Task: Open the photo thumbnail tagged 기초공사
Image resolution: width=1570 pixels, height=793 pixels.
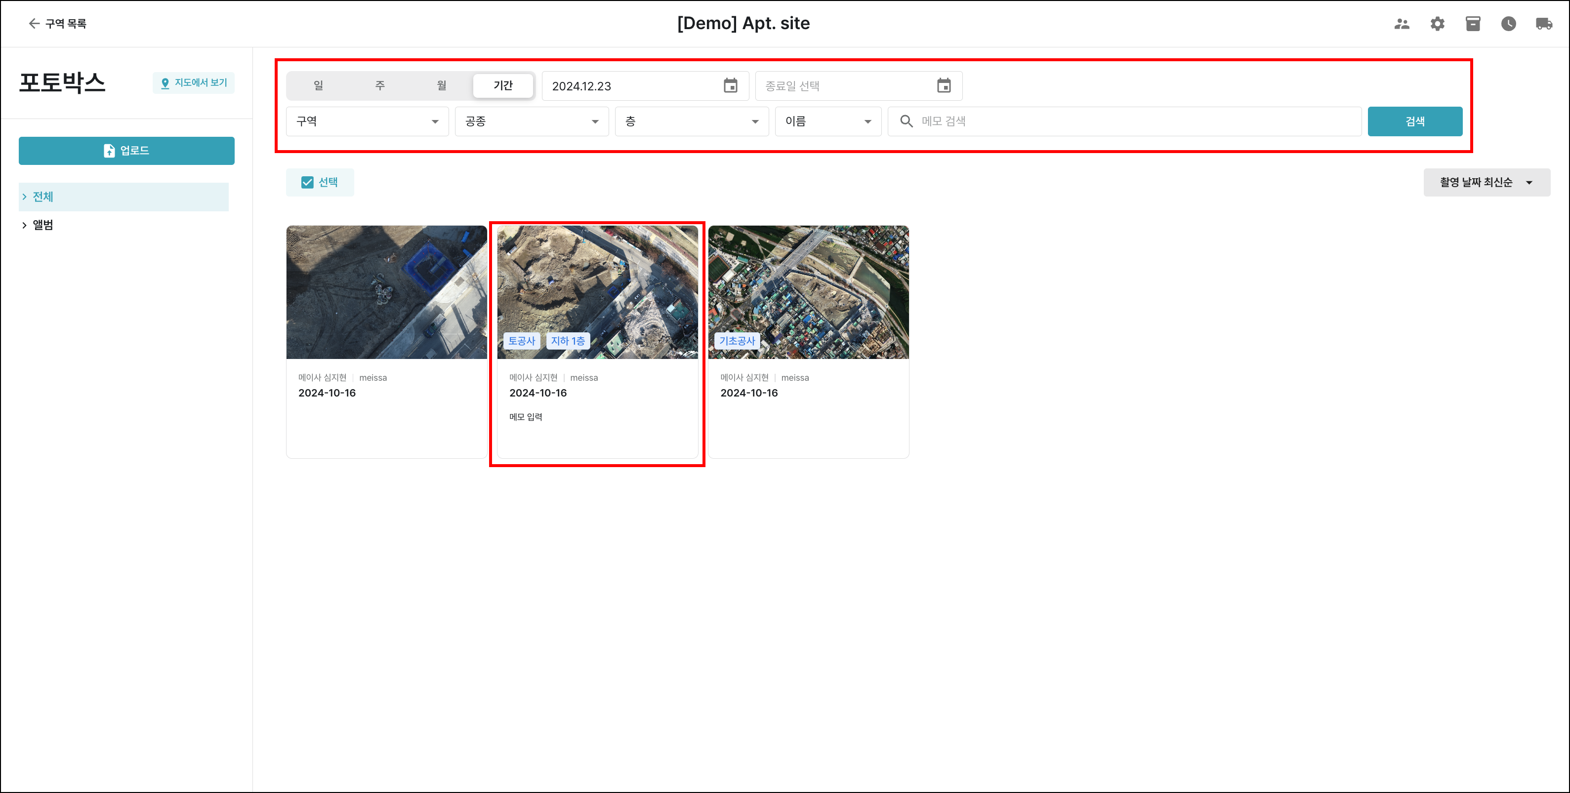Action: 808,292
